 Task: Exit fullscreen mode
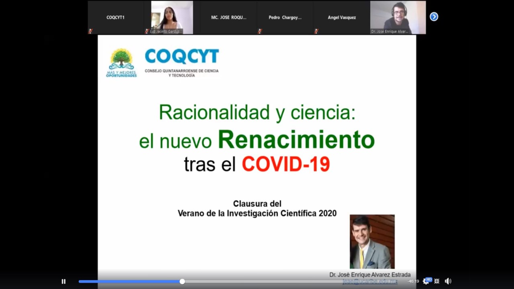tap(436, 281)
